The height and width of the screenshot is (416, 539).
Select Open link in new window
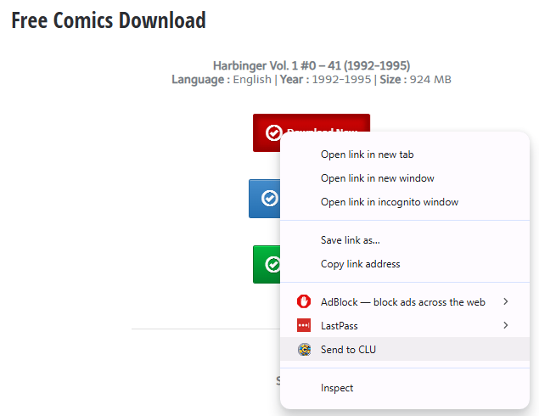coord(405,178)
